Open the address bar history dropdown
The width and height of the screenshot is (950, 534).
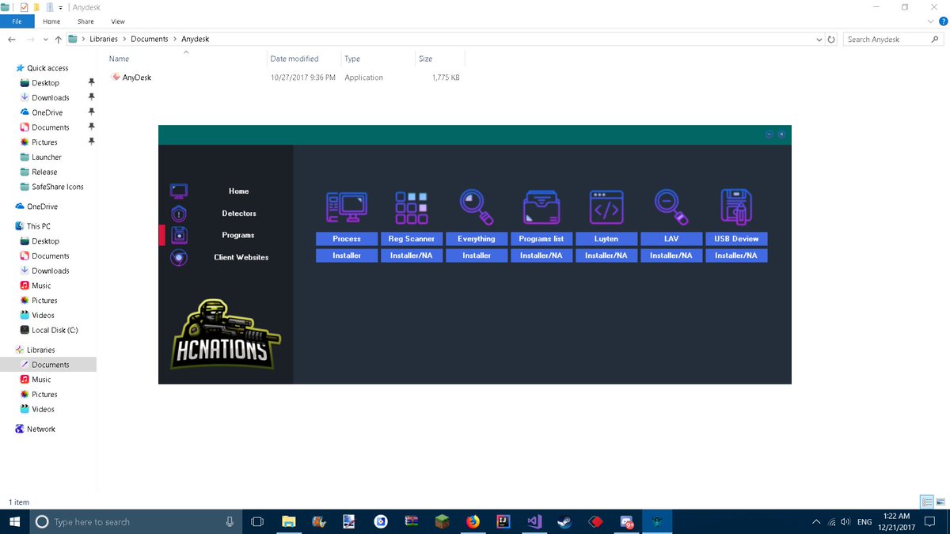[819, 39]
